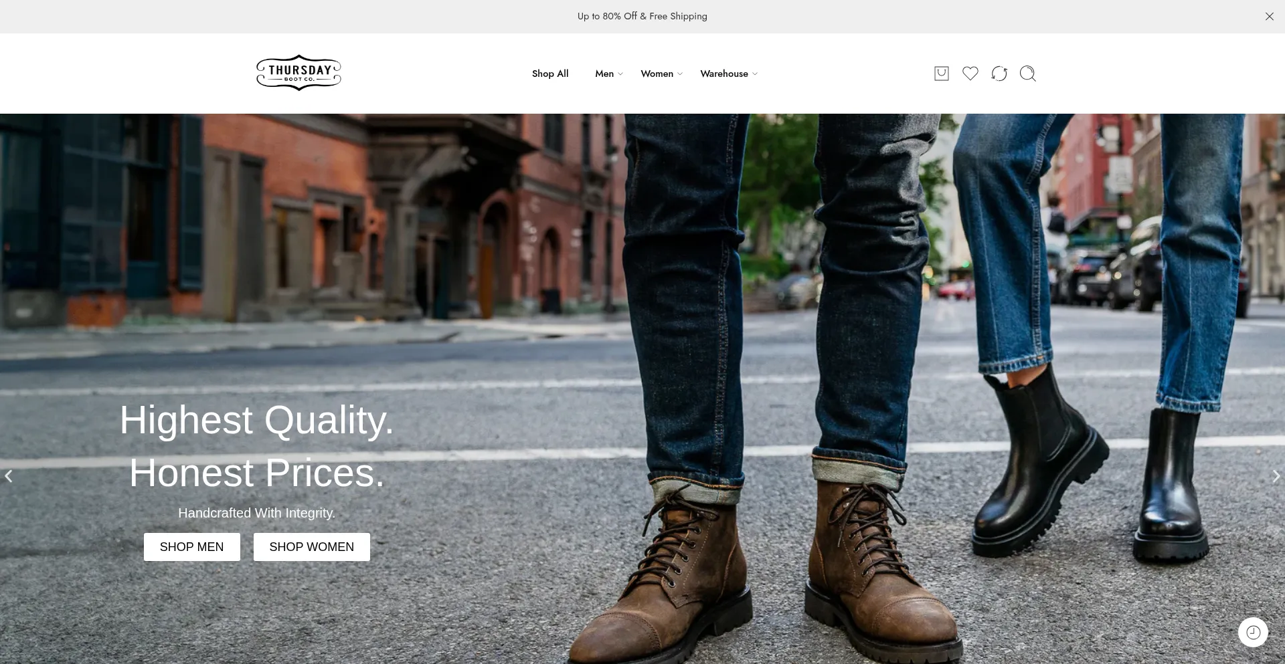1285x664 pixels.
Task: Open the recently viewed clock icon
Action: 1253,633
